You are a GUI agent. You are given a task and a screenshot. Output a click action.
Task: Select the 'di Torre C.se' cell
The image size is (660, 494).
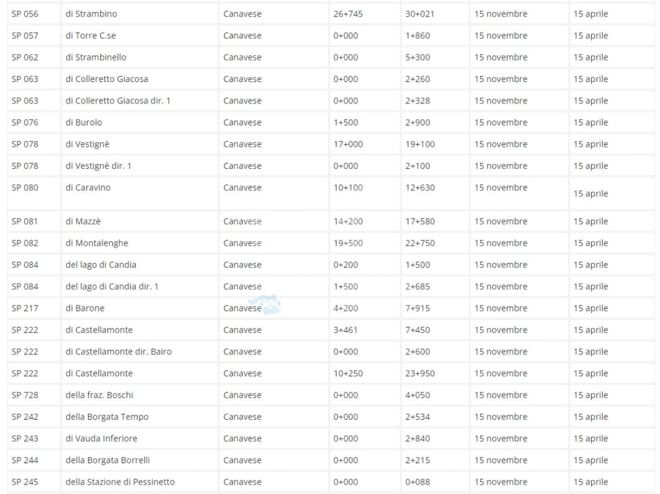pyautogui.click(x=91, y=36)
